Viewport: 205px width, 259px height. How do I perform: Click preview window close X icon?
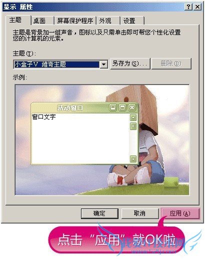pos(132,107)
